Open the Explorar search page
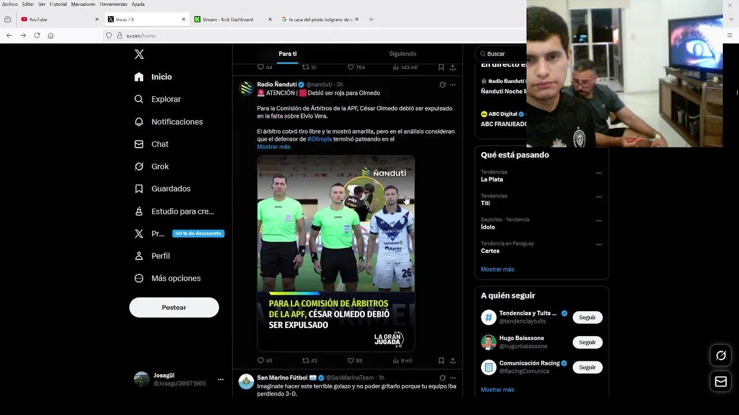The image size is (739, 415). [158, 99]
